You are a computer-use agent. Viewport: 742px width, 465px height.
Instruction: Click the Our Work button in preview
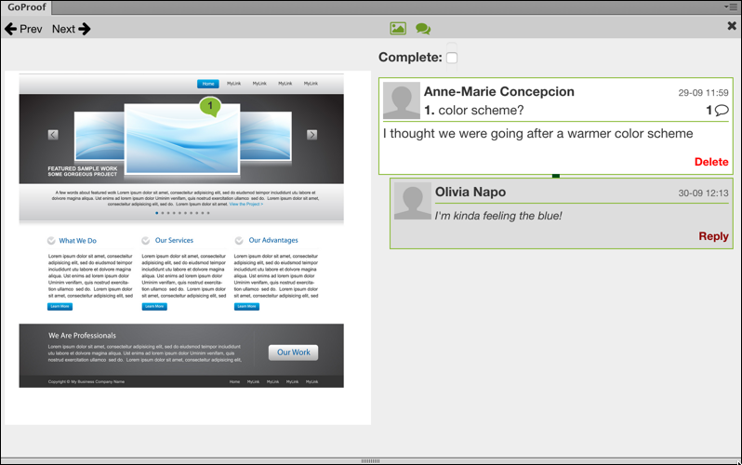[294, 352]
